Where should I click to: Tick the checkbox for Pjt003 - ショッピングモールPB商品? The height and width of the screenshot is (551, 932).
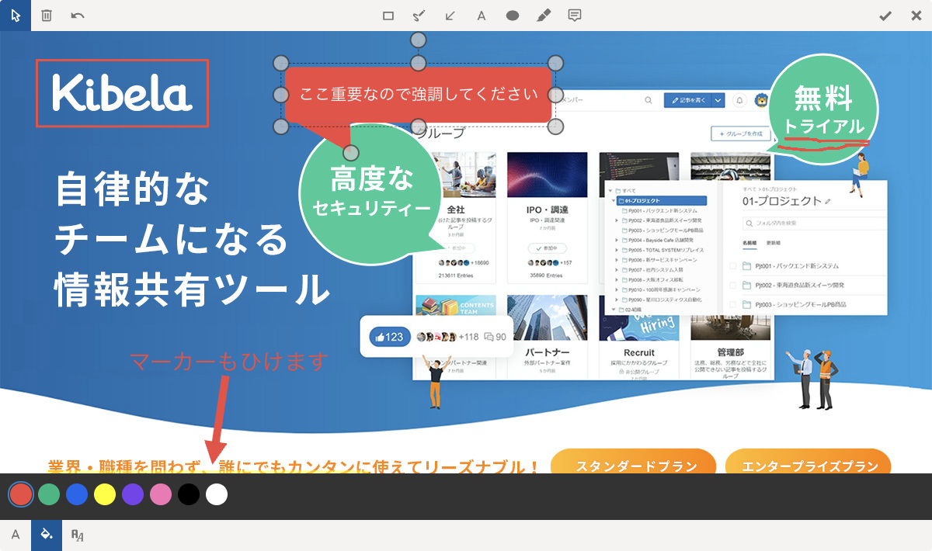(734, 305)
